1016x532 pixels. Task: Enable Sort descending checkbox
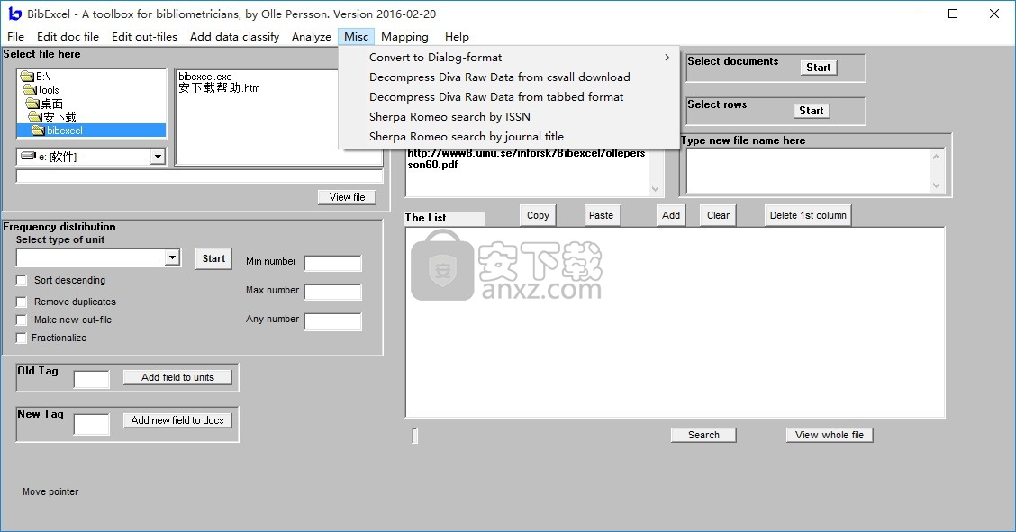[22, 280]
